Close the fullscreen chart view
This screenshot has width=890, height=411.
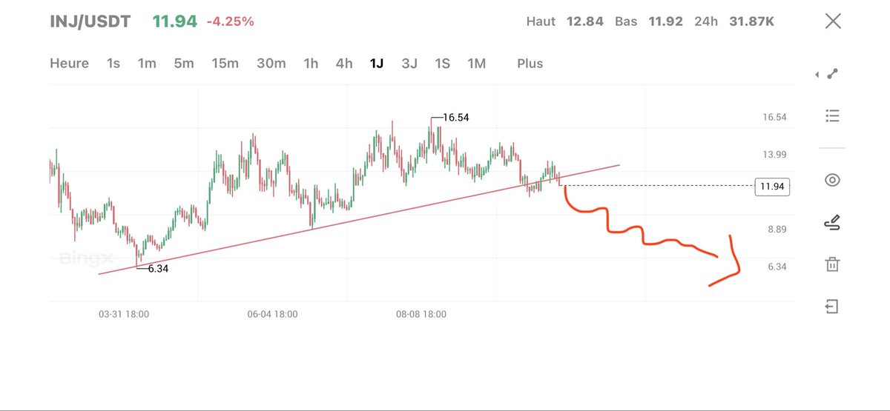(x=833, y=21)
